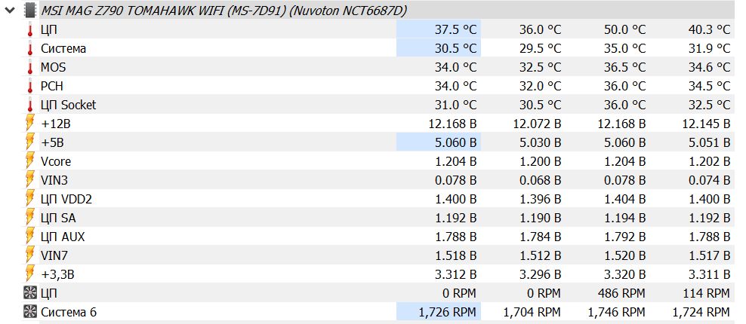Collapse the MSI MAG Z790 TOMAHAWK WIFI node
Screen dimensions: 746x324
coord(10,11)
